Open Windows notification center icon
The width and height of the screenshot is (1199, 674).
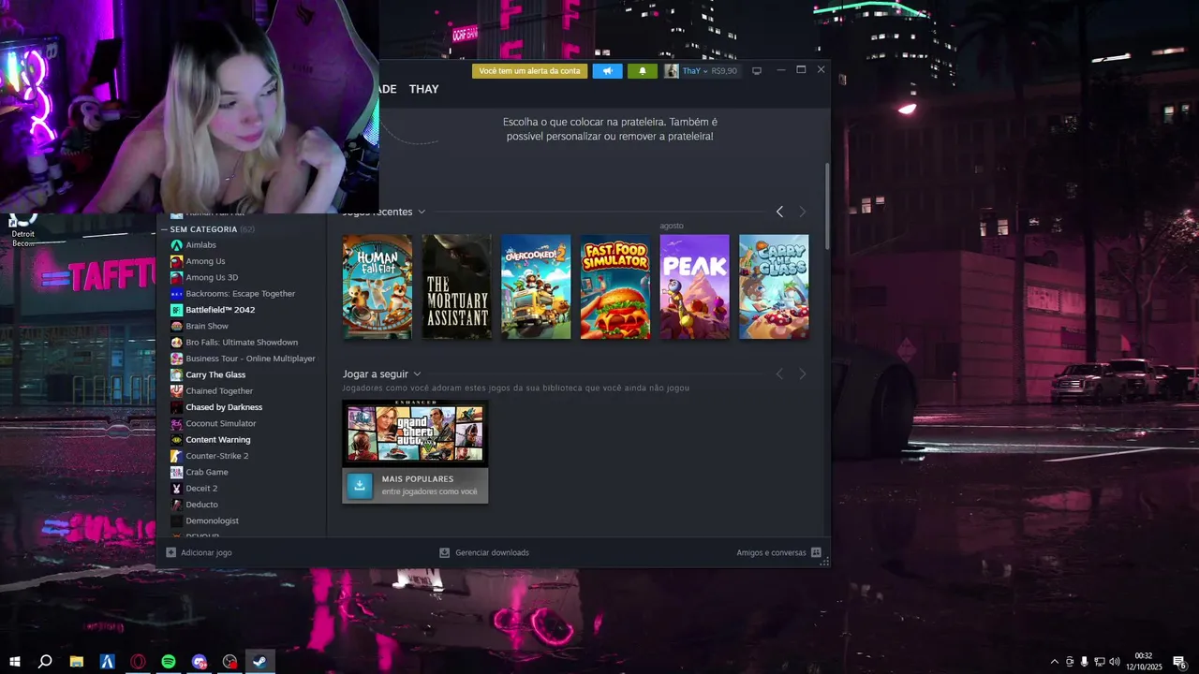coord(1179,662)
